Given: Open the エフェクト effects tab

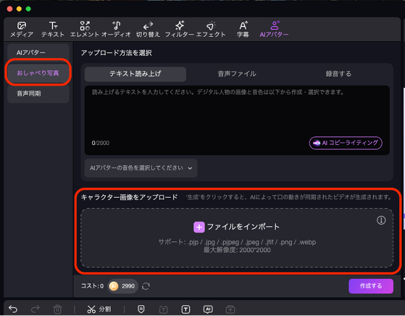Looking at the screenshot, I should pyautogui.click(x=211, y=30).
